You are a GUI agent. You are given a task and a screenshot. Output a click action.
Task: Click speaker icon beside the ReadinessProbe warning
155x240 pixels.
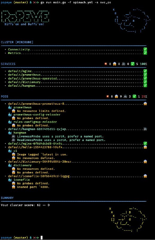click(x=13, y=140)
